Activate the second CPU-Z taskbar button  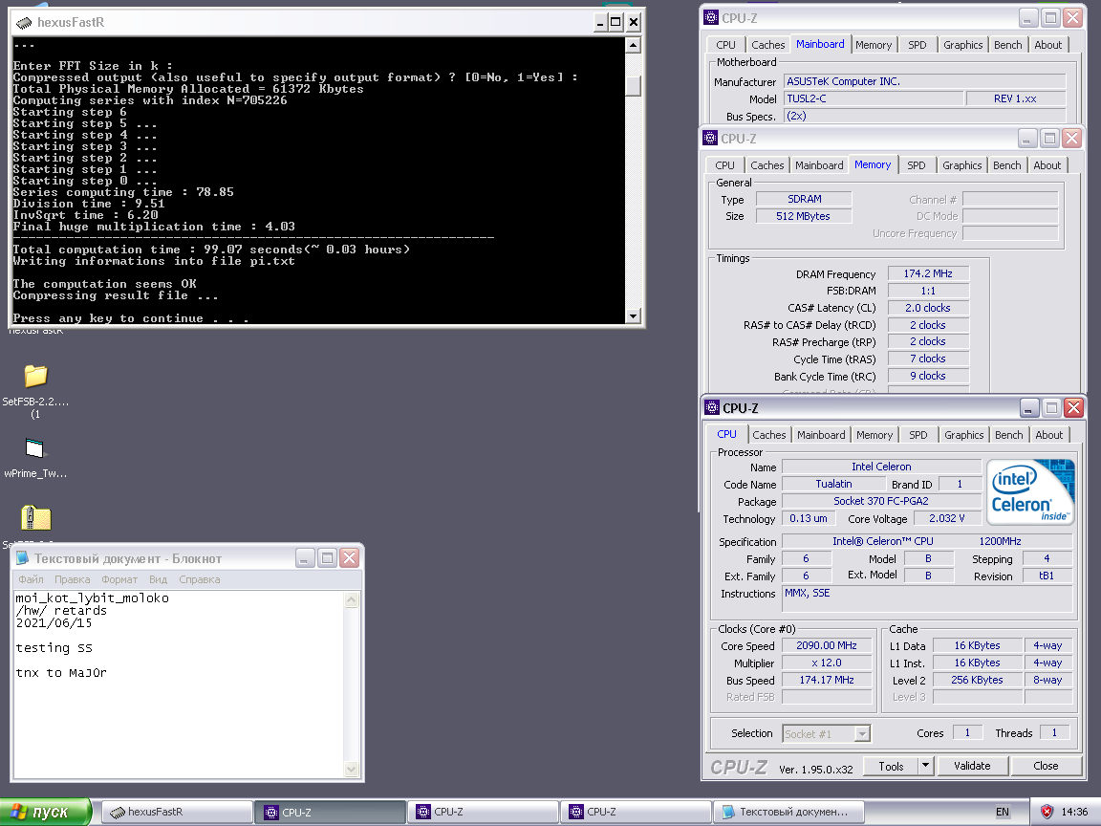(x=483, y=812)
